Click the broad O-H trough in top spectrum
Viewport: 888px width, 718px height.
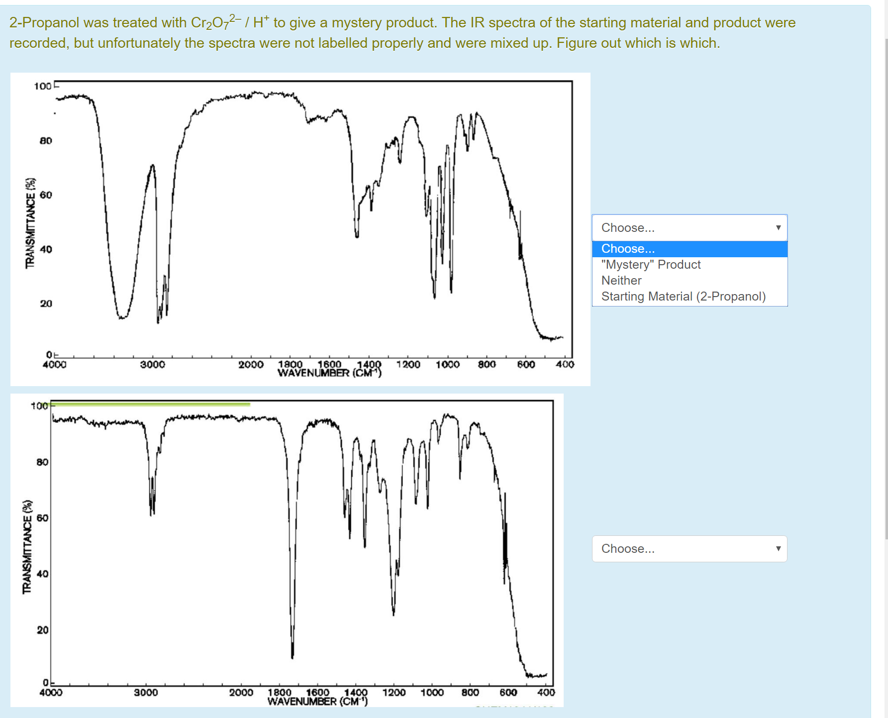[x=122, y=313]
